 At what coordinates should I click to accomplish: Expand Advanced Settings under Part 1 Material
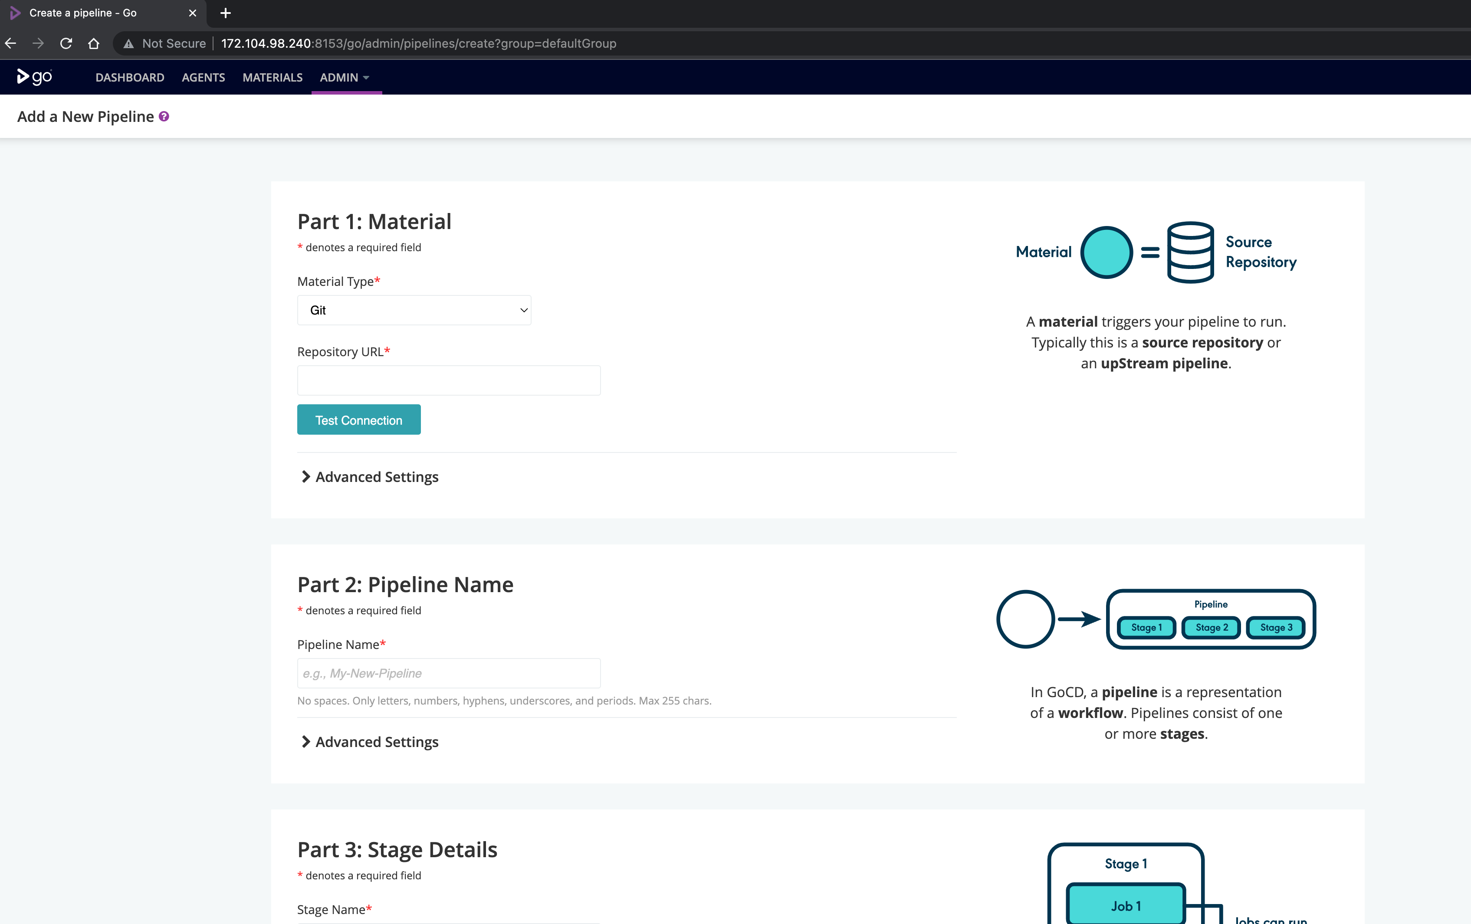[x=369, y=476]
